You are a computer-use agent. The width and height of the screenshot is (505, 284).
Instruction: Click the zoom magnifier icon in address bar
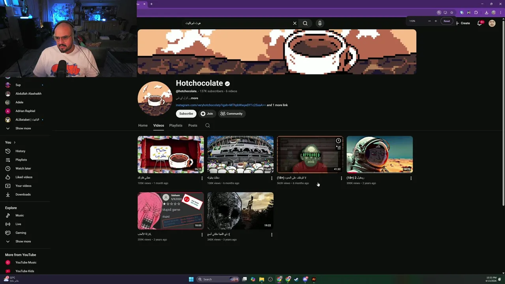coord(439,13)
